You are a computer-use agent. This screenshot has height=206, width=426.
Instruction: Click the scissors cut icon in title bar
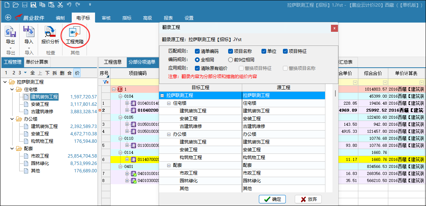point(60,5)
